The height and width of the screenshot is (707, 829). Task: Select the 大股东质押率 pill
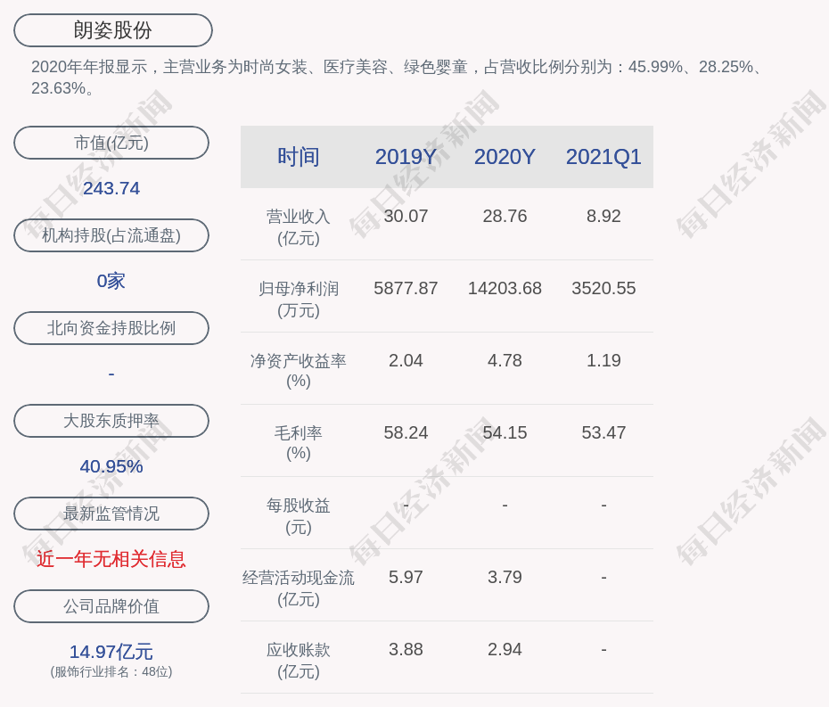click(111, 421)
